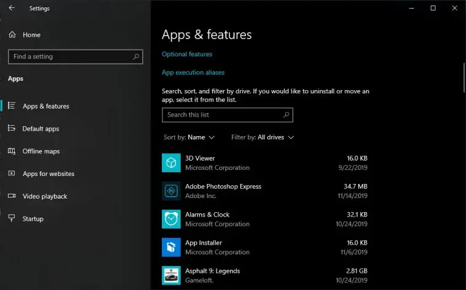Select the App Installer icon
This screenshot has width=466, height=290.
click(171, 247)
